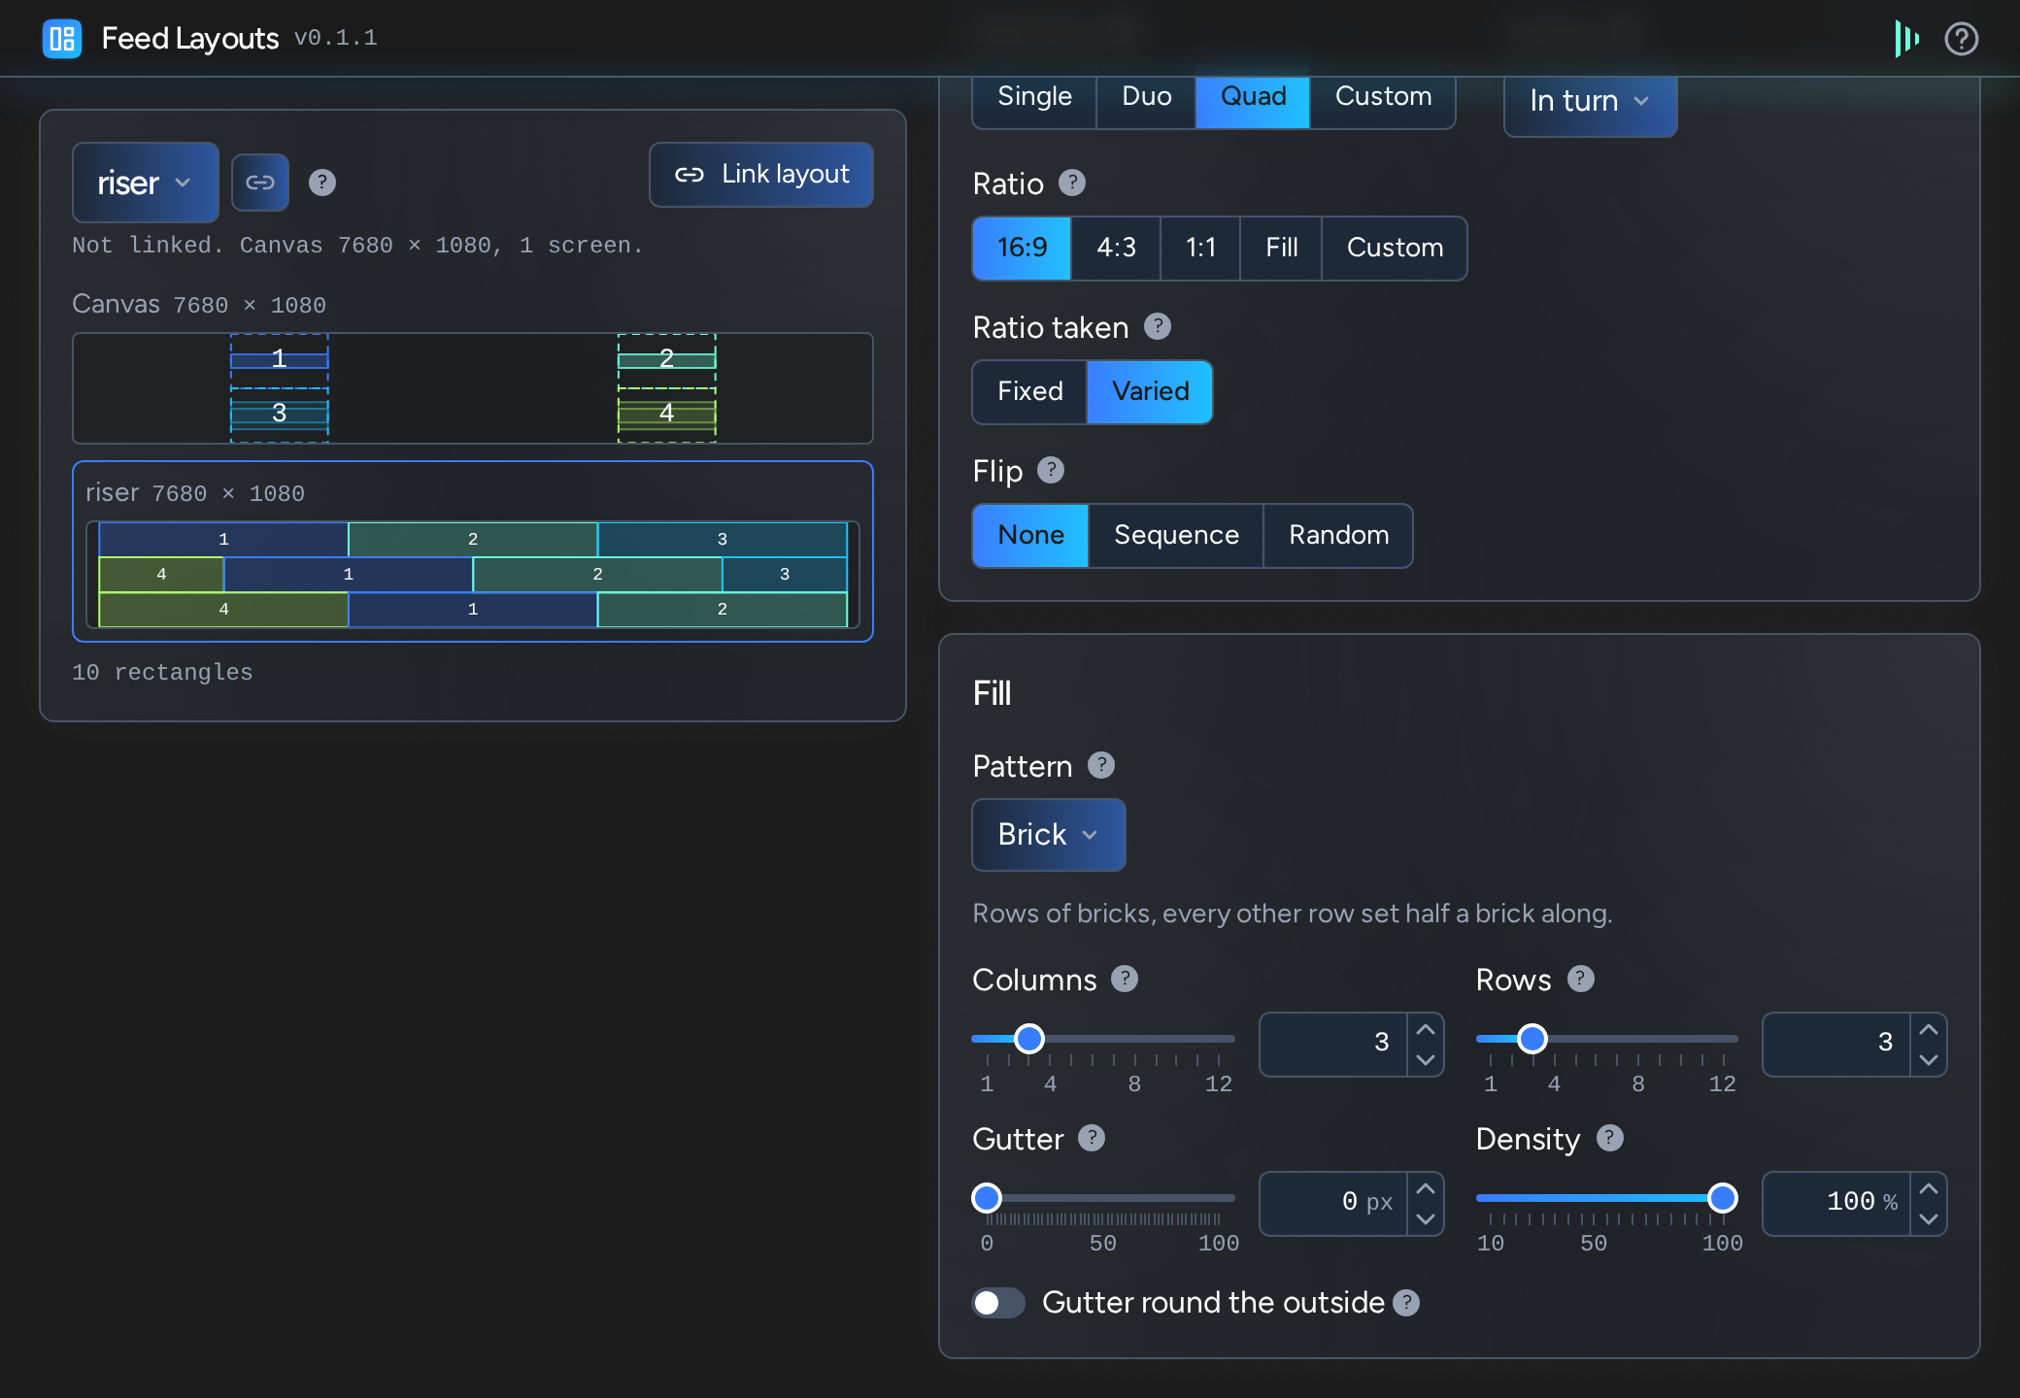Adjust the Gutter slider handle
The image size is (2020, 1398).
tap(987, 1198)
